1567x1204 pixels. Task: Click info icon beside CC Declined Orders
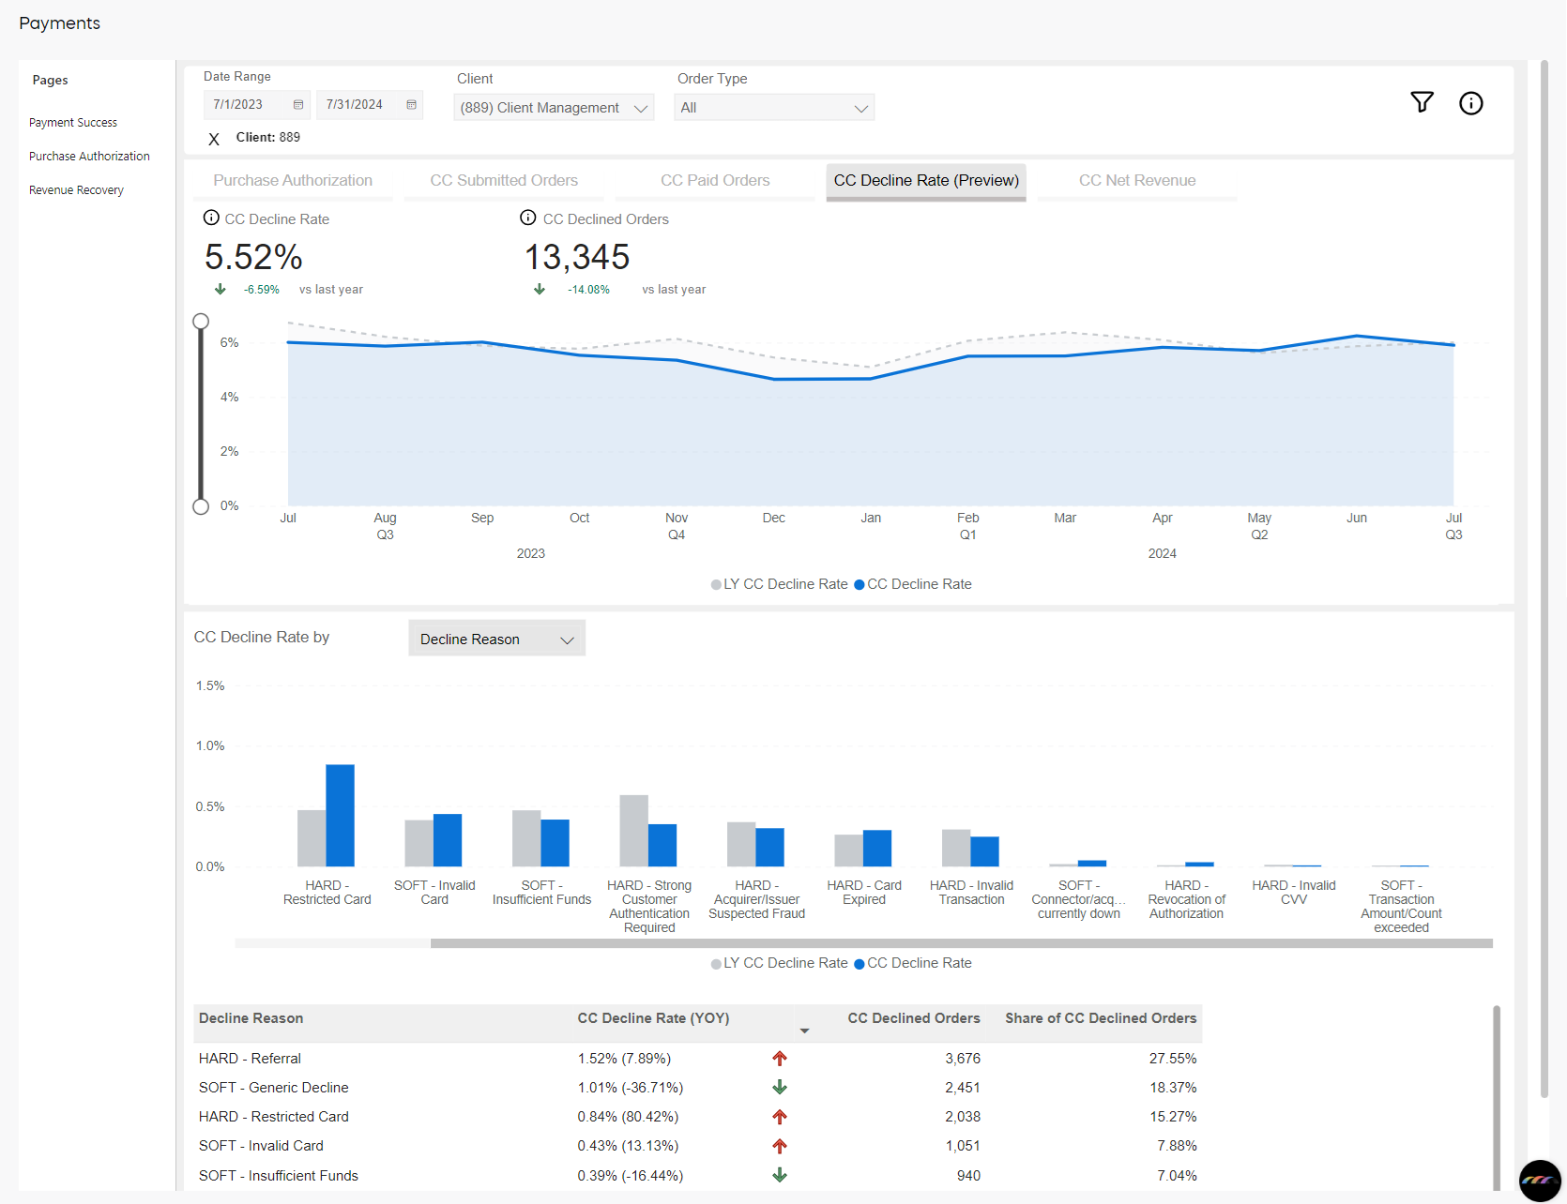528,218
